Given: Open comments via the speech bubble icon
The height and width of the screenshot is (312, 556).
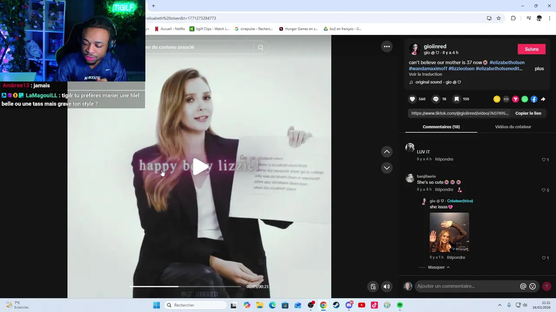Looking at the screenshot, I should [436, 99].
